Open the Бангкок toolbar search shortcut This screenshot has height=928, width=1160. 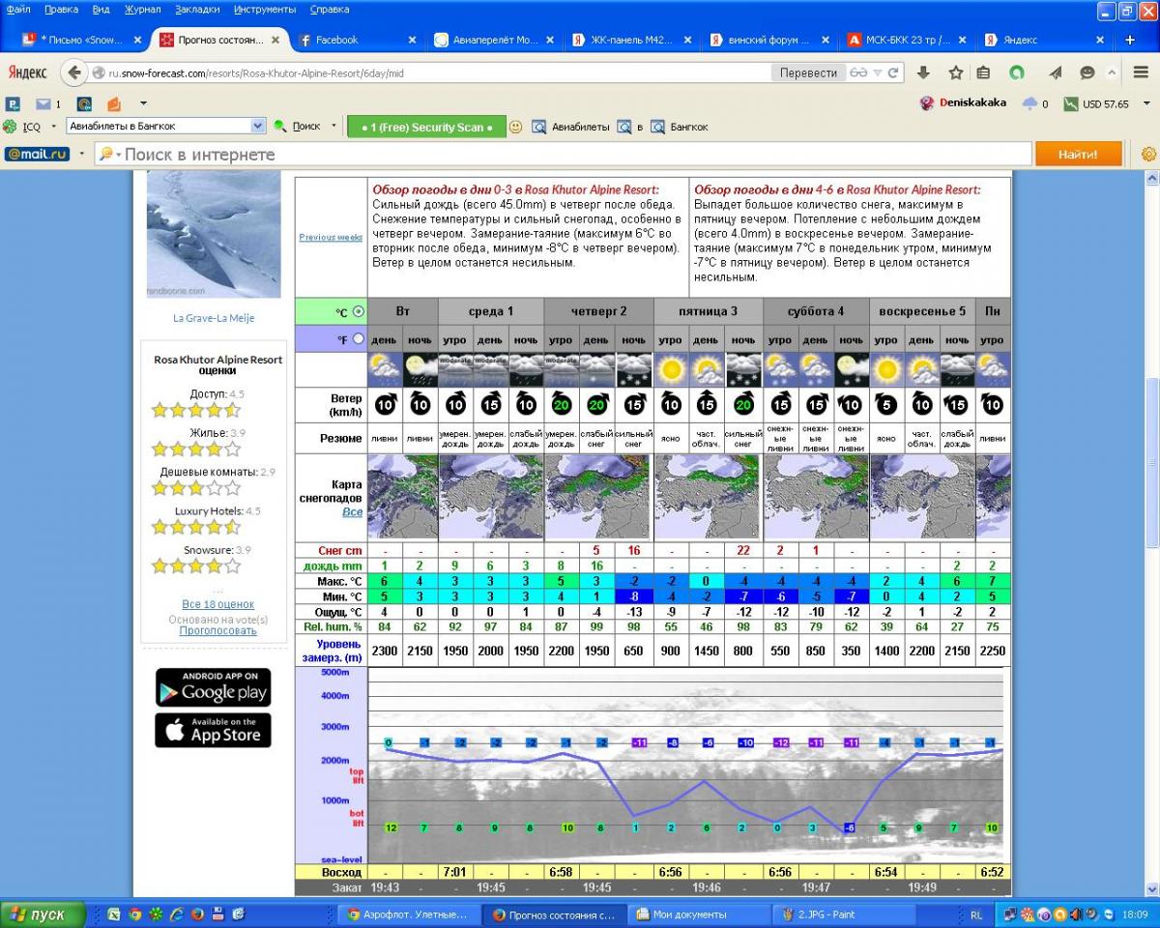680,127
